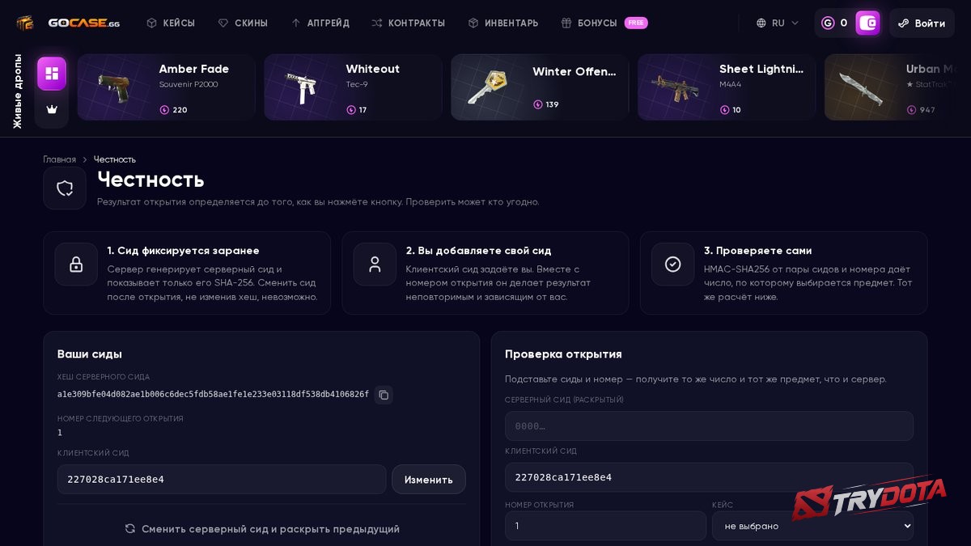Open the Бонусы page
This screenshot has width=971, height=546.
pyautogui.click(x=589, y=23)
